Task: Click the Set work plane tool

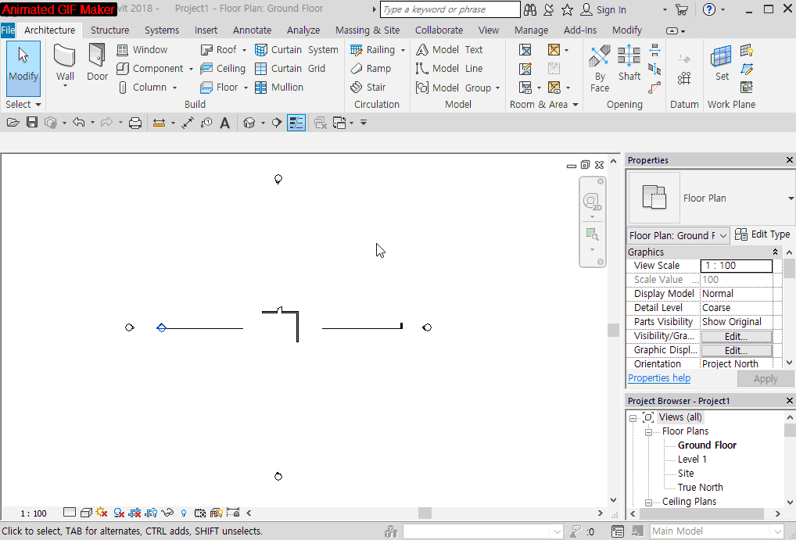Action: click(x=722, y=63)
